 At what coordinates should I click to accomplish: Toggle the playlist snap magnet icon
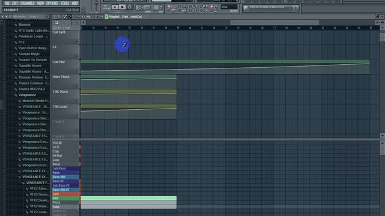[59, 17]
